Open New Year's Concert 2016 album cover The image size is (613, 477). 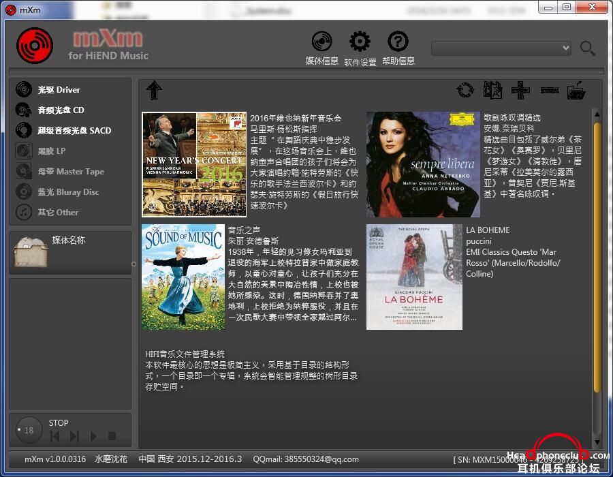pyautogui.click(x=194, y=165)
